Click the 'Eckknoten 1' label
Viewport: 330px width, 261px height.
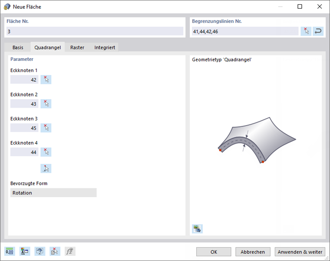[x=24, y=70]
